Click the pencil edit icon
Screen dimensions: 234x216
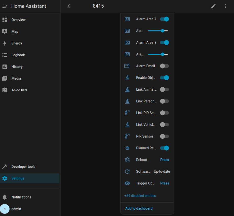pyautogui.click(x=213, y=6)
